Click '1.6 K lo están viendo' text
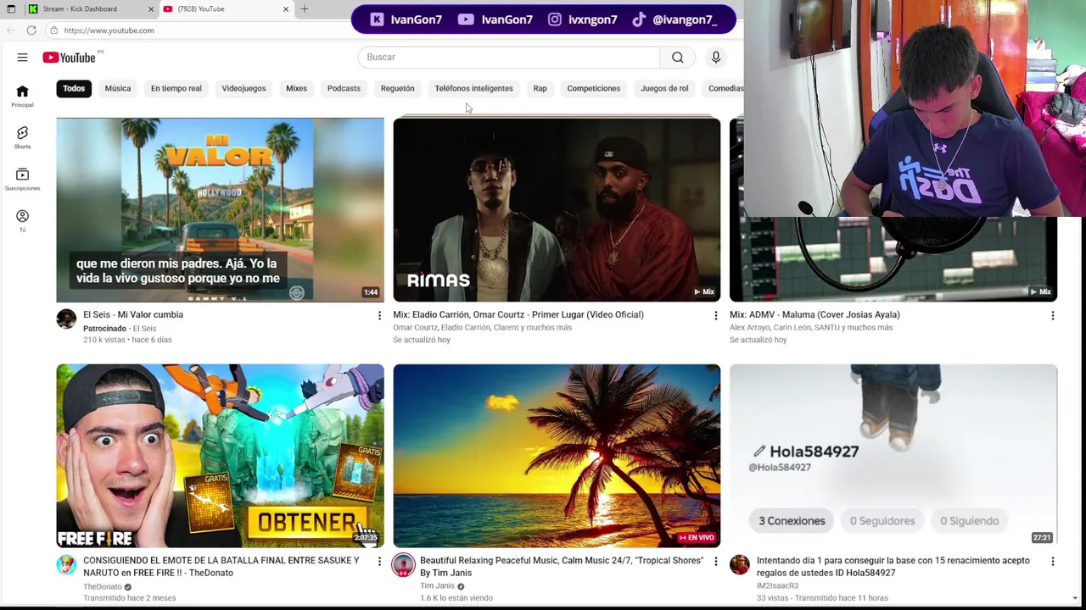 click(456, 597)
